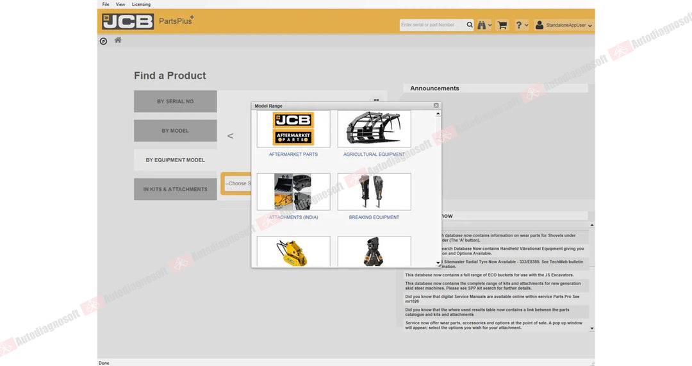This screenshot has height=366, width=692.
Task: Select the BY SERIAL NO tab
Action: point(175,101)
